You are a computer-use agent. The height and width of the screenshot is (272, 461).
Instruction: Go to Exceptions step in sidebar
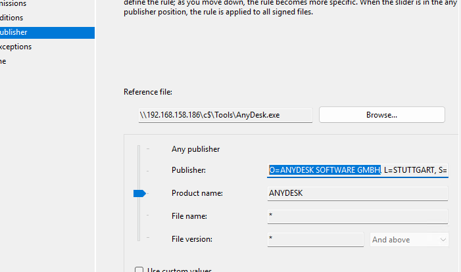click(15, 47)
